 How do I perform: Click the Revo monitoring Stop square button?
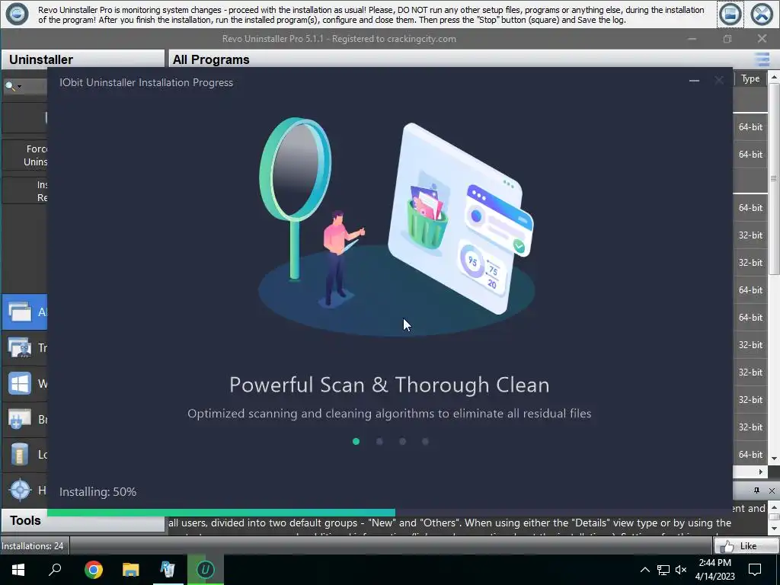(730, 14)
